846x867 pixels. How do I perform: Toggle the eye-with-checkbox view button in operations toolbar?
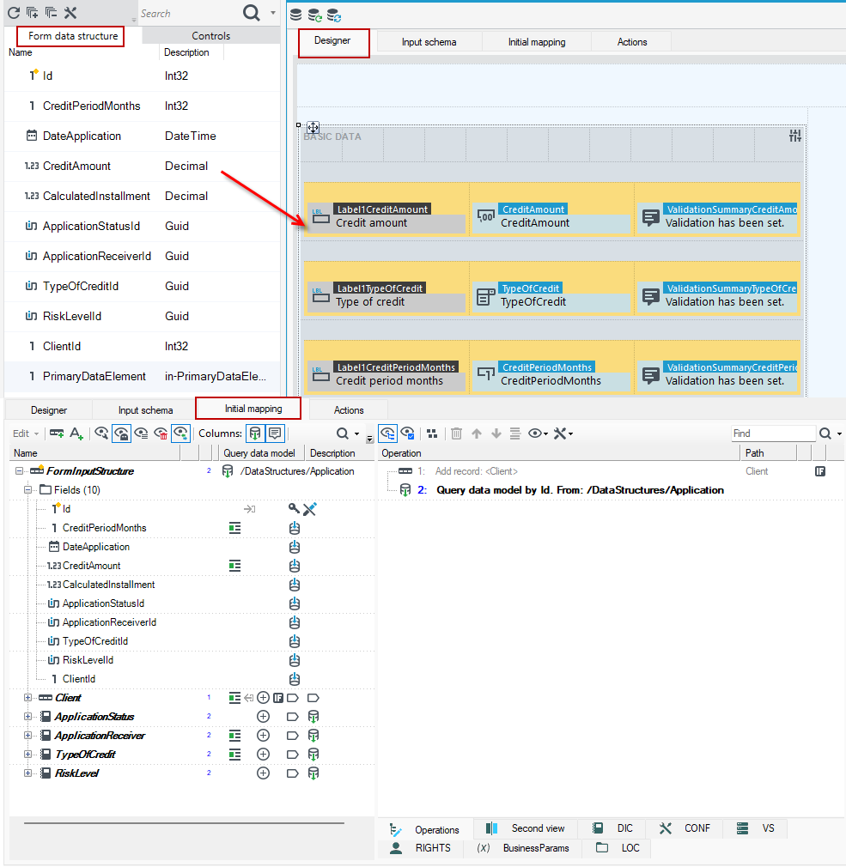(x=408, y=433)
